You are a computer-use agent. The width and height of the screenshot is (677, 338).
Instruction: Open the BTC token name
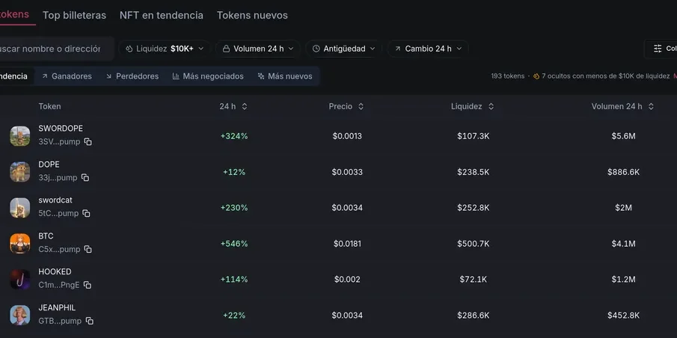tap(46, 236)
